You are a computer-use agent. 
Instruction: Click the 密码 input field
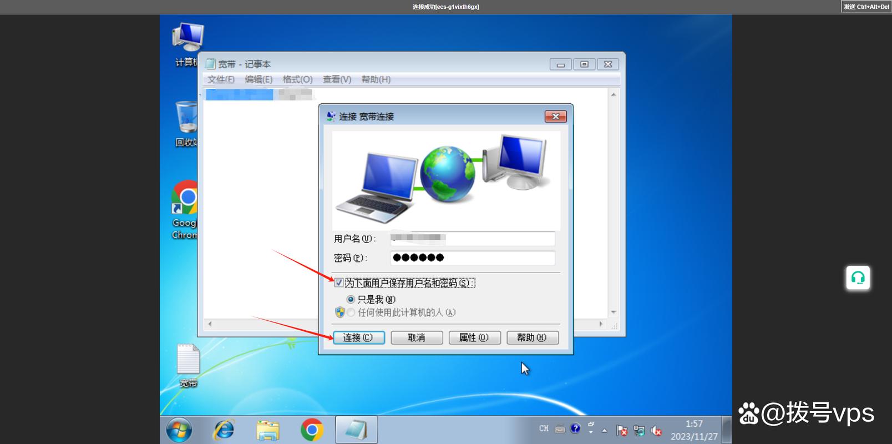(472, 258)
